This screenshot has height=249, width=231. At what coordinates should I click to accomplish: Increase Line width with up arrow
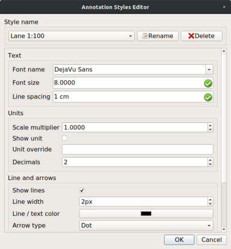210,200
